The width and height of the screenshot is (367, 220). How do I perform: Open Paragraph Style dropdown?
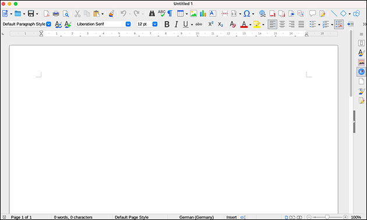coord(49,24)
